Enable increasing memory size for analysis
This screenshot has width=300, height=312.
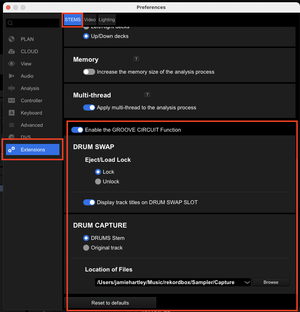click(89, 72)
